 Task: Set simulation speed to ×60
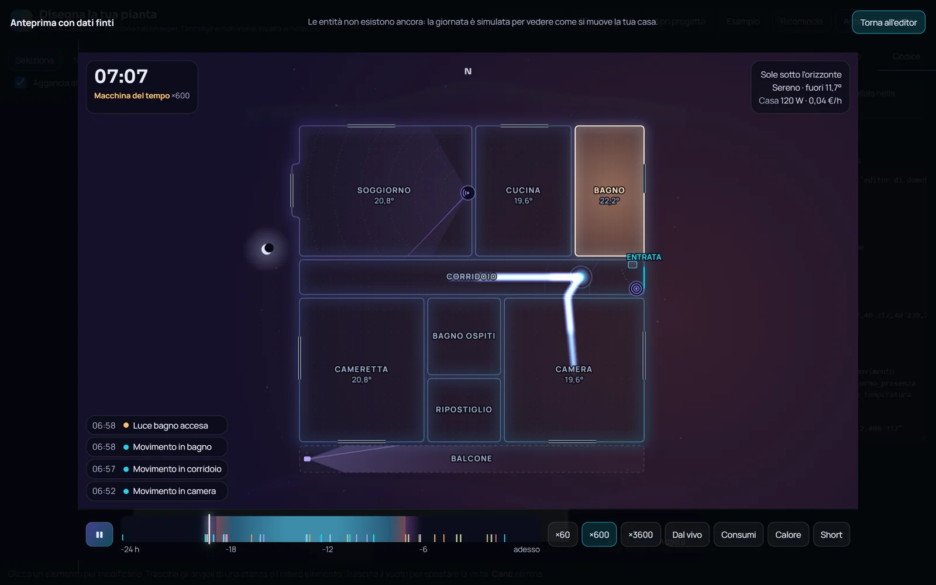click(x=563, y=535)
